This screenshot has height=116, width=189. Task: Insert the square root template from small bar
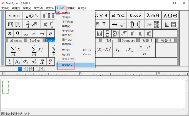pyautogui.click(x=124, y=33)
